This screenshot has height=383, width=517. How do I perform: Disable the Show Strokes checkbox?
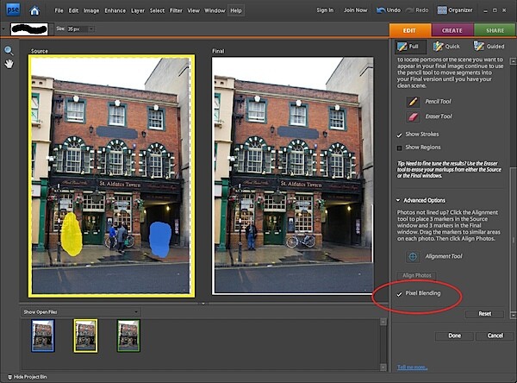pyautogui.click(x=399, y=135)
